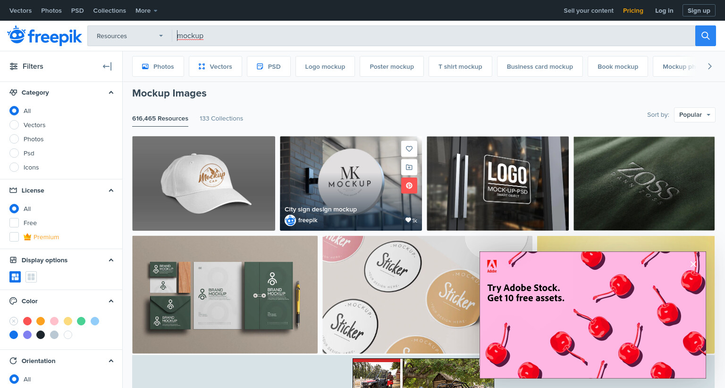Select the All category radio button
This screenshot has width=725, height=388.
(14, 111)
